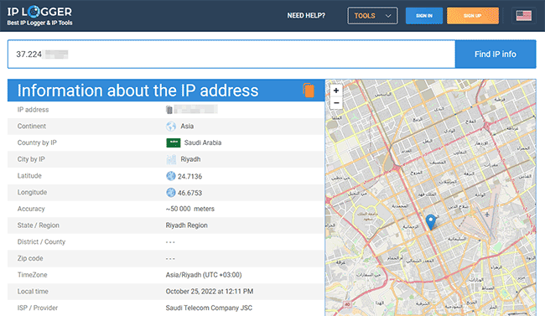Click the ISP / Provider label

click(x=38, y=308)
